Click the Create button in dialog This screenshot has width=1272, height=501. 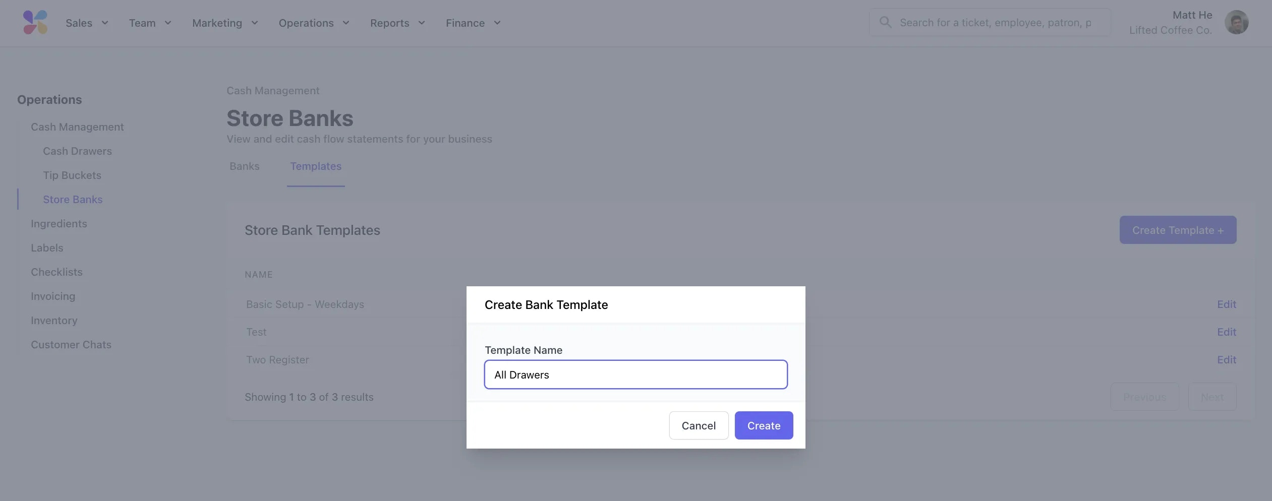(764, 425)
